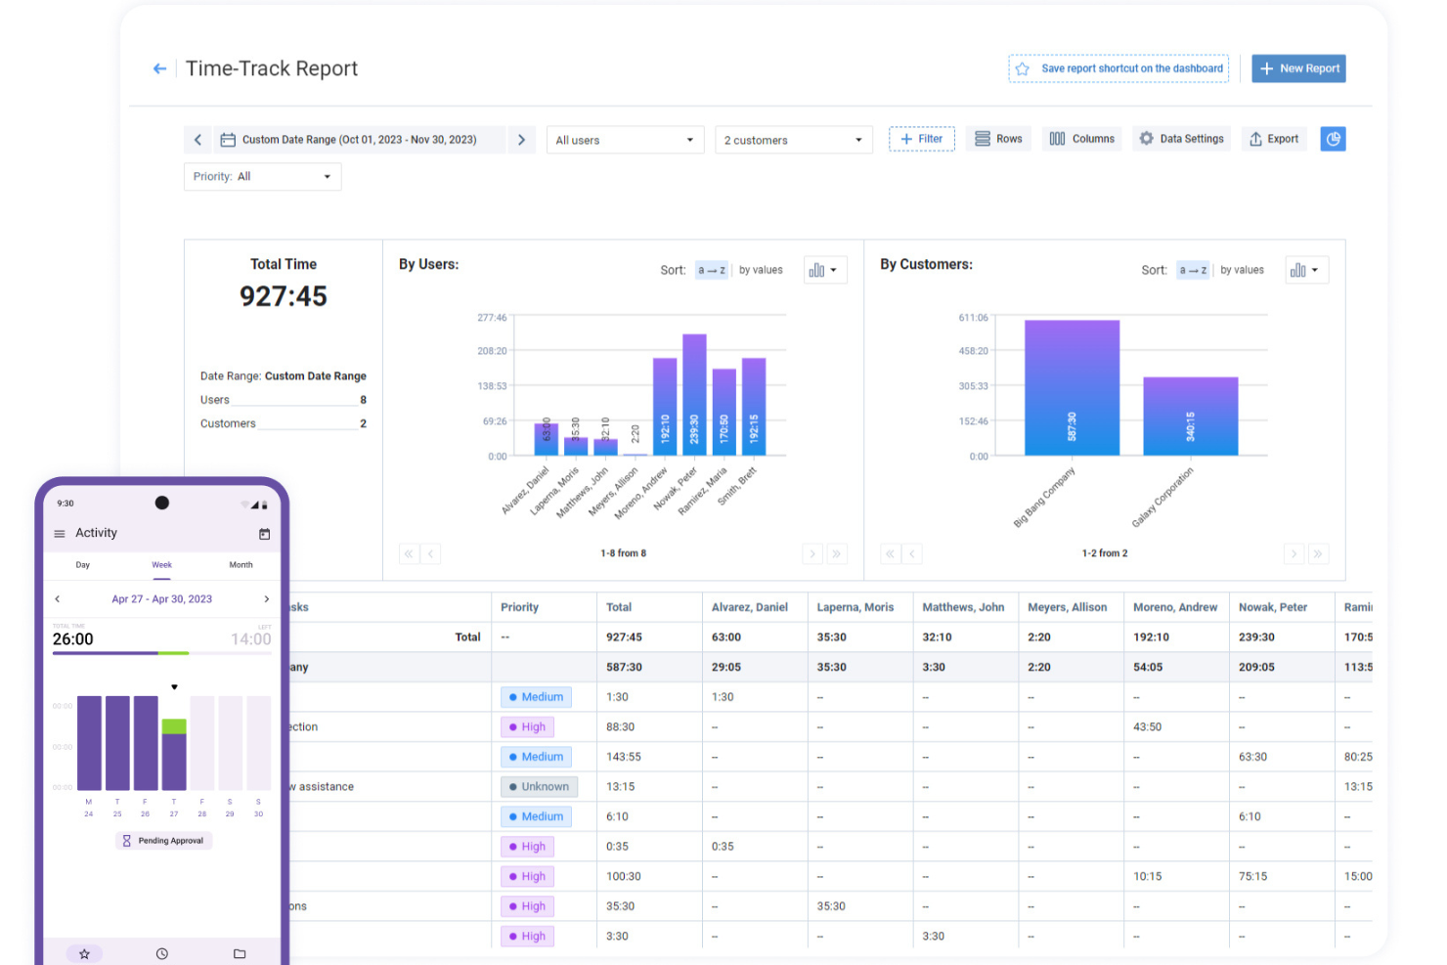Click the New Report button
Viewport: 1447px width, 965px height.
(1298, 68)
